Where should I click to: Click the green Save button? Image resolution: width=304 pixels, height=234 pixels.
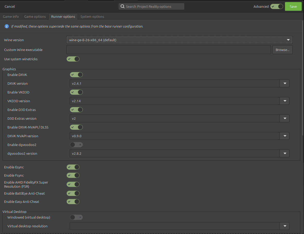(x=293, y=6)
